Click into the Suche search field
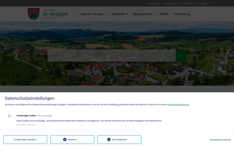 pyautogui.click(x=112, y=56)
